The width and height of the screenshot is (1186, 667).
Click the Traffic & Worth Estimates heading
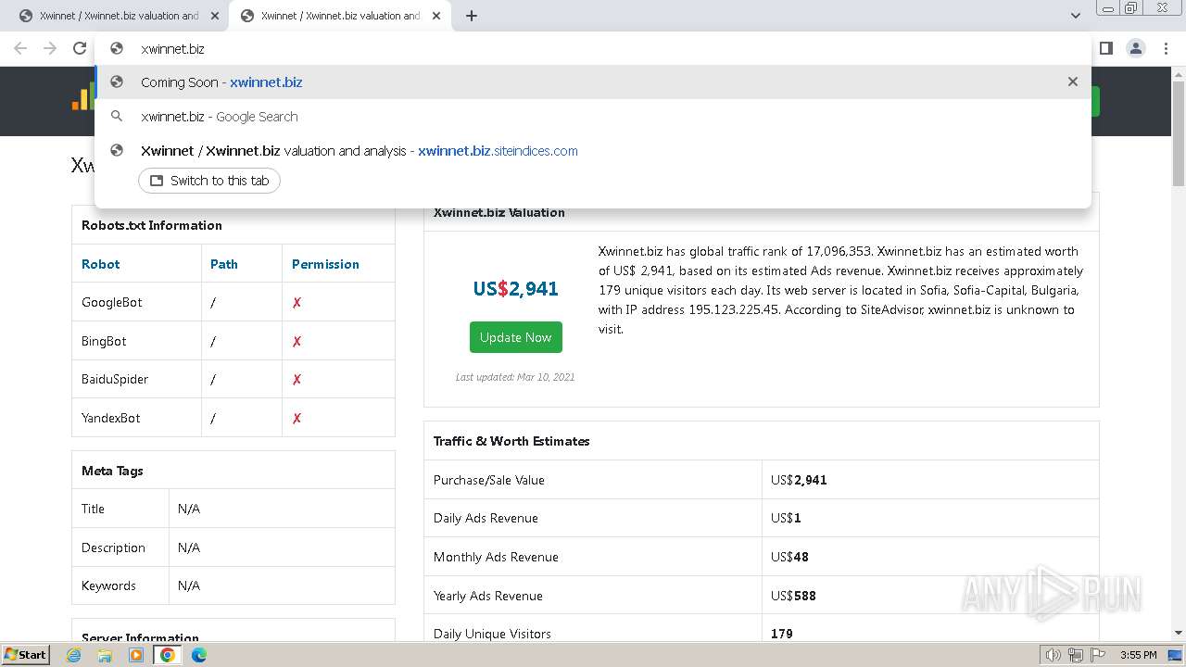511,441
